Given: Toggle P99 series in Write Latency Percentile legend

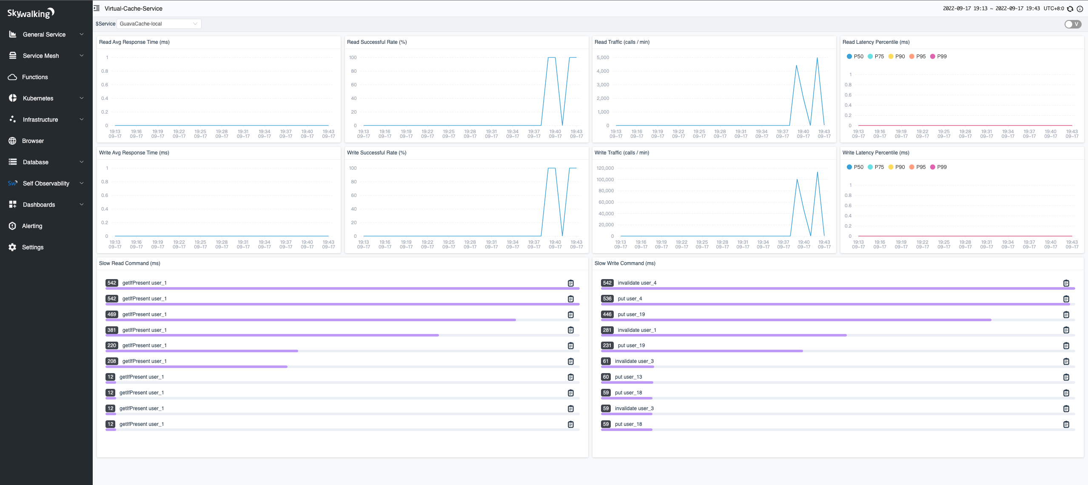Looking at the screenshot, I should tap(938, 167).
